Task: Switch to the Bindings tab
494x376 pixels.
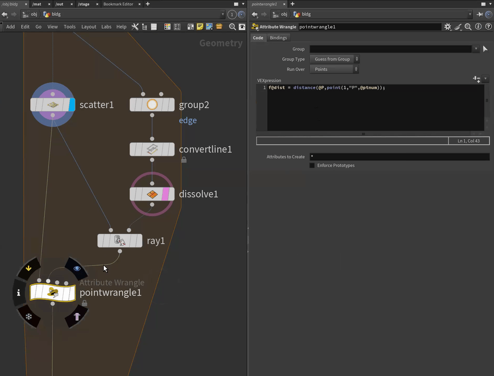Action: click(278, 38)
